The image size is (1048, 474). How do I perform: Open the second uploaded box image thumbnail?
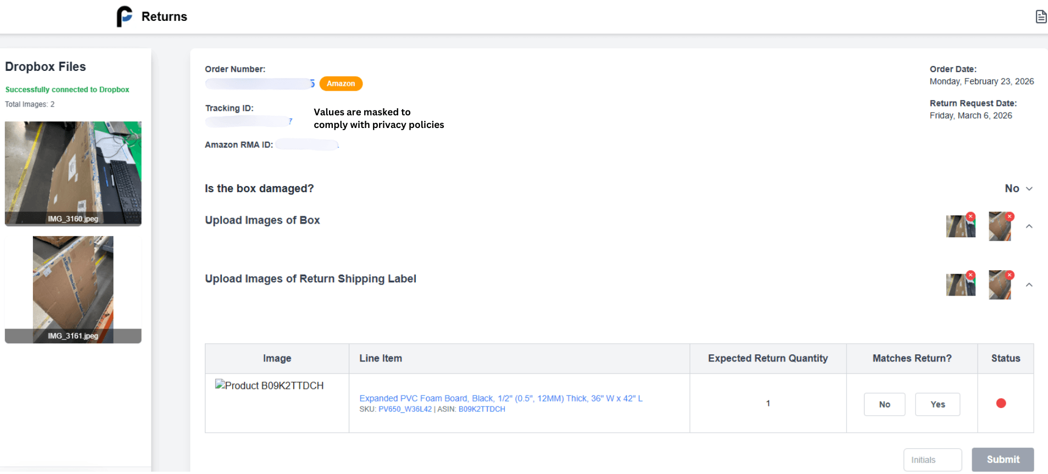point(1000,226)
